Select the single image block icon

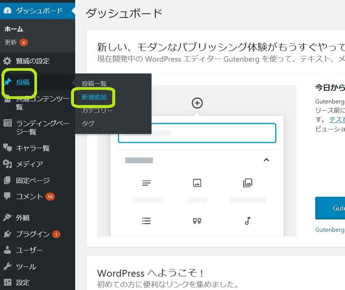[x=197, y=183]
